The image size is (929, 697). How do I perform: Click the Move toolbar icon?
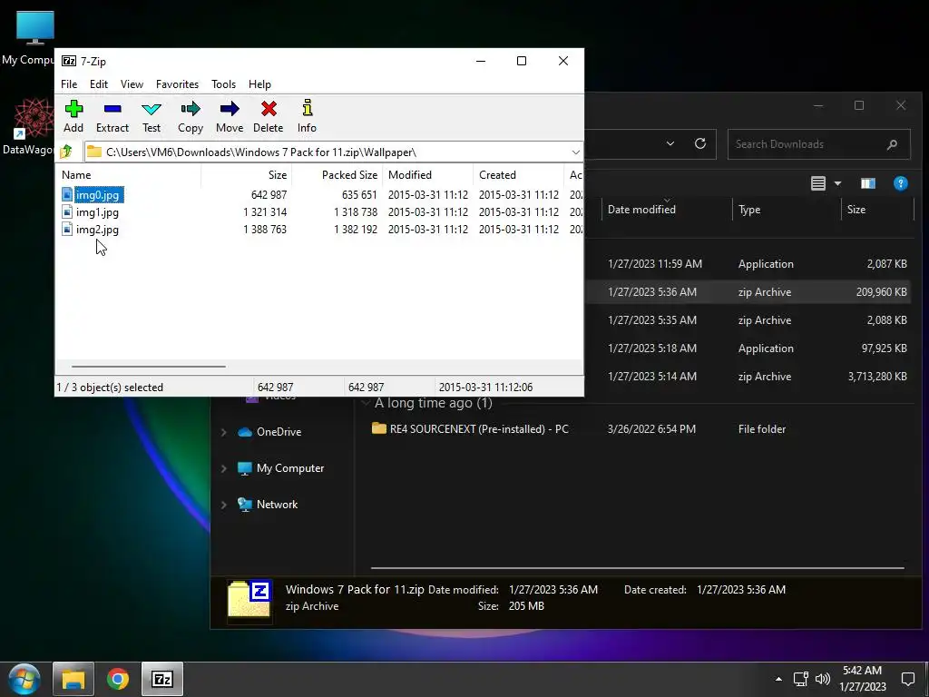click(x=230, y=115)
